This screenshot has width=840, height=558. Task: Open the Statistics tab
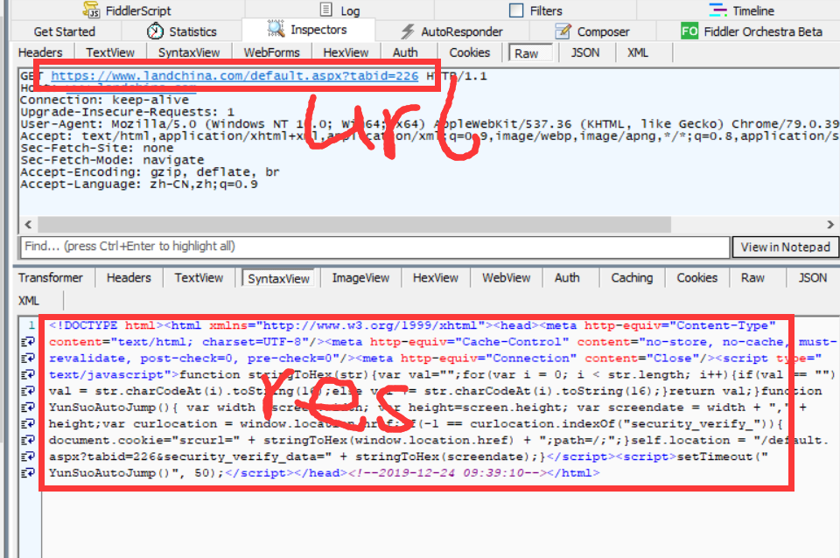(x=182, y=31)
